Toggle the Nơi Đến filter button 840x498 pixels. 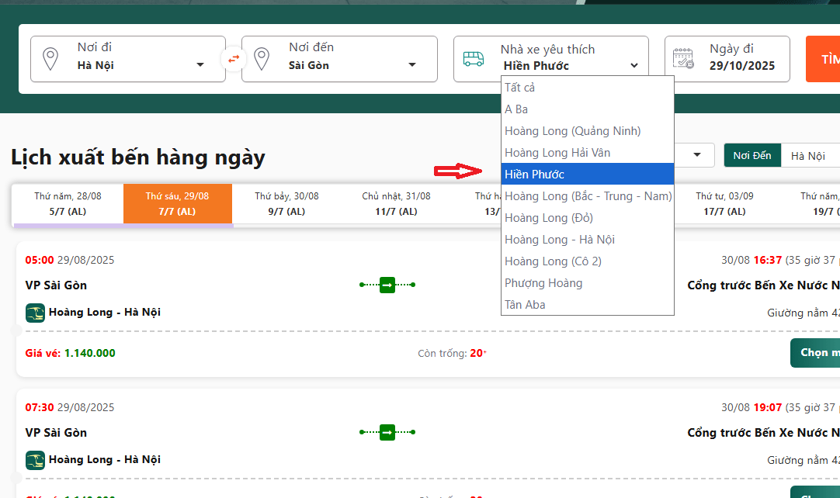[x=751, y=156]
